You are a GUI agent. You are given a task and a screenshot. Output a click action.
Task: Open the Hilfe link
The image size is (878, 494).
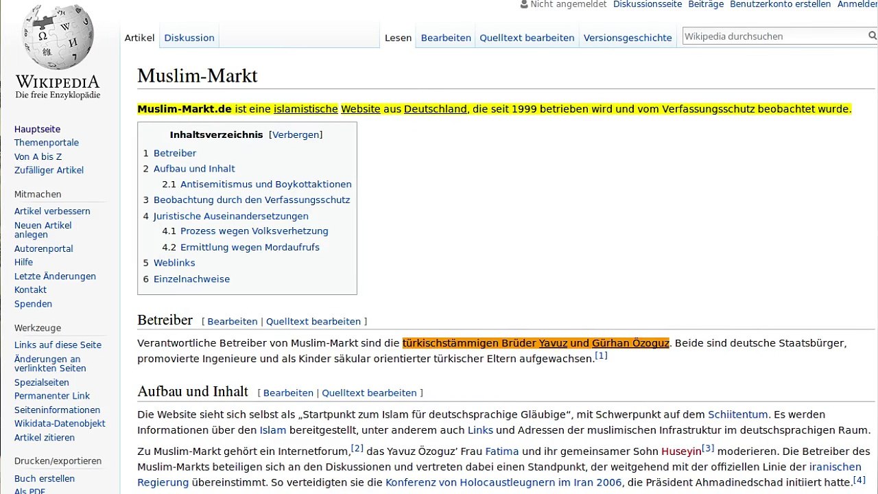[23, 262]
